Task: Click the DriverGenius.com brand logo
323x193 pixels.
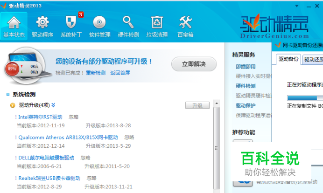Action: (274, 26)
